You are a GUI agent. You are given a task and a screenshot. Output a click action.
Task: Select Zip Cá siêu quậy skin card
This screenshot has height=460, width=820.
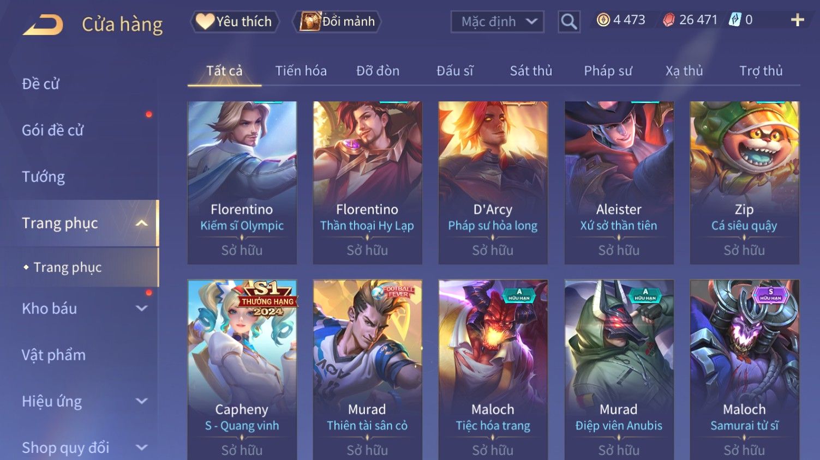click(x=744, y=183)
